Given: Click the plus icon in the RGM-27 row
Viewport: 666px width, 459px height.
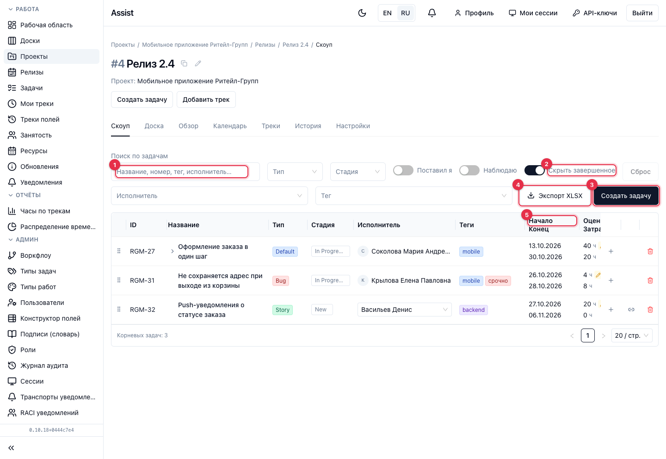Looking at the screenshot, I should pyautogui.click(x=611, y=251).
